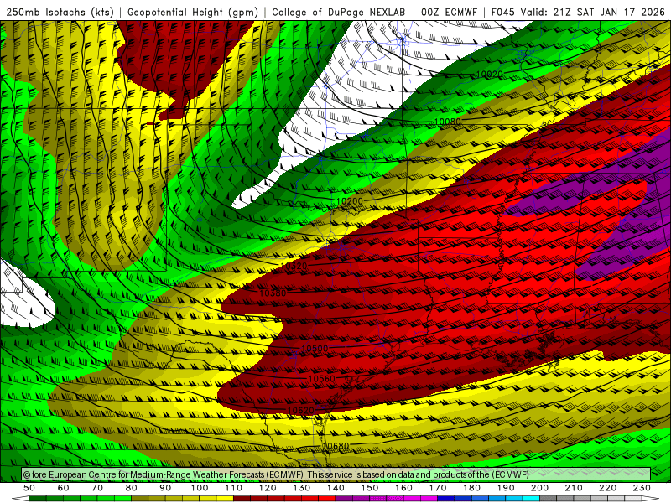Click the 80 knot legend label
This screenshot has width=671, height=503.
(x=132, y=488)
